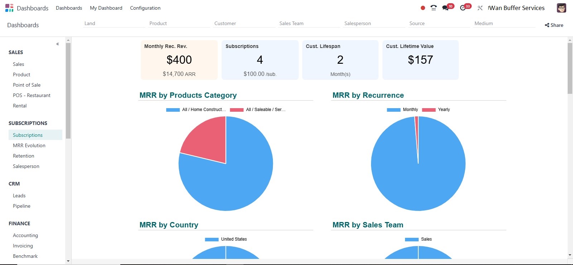Open the Salesperson filter field
This screenshot has width=573, height=265.
(374, 23)
